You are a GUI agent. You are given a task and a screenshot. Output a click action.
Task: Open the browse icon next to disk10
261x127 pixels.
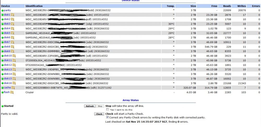14,56
